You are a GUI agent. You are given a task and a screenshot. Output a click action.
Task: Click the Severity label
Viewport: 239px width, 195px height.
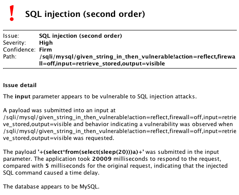point(14,43)
